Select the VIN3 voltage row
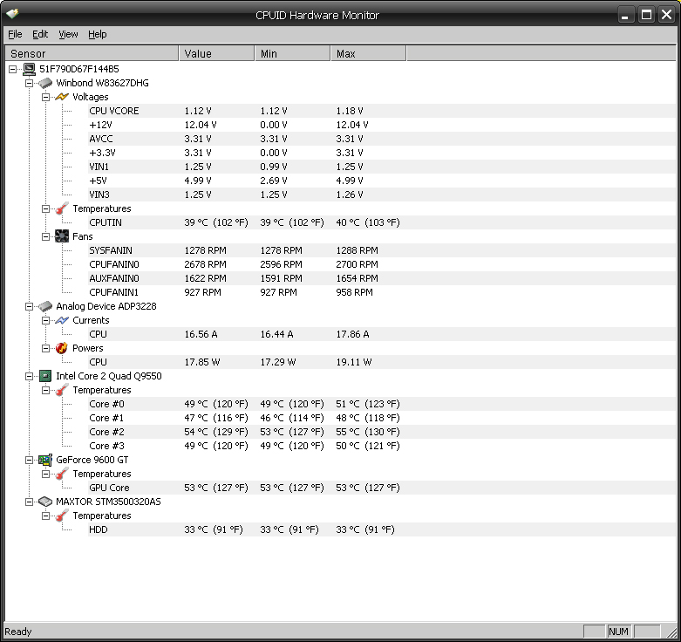 [382, 195]
